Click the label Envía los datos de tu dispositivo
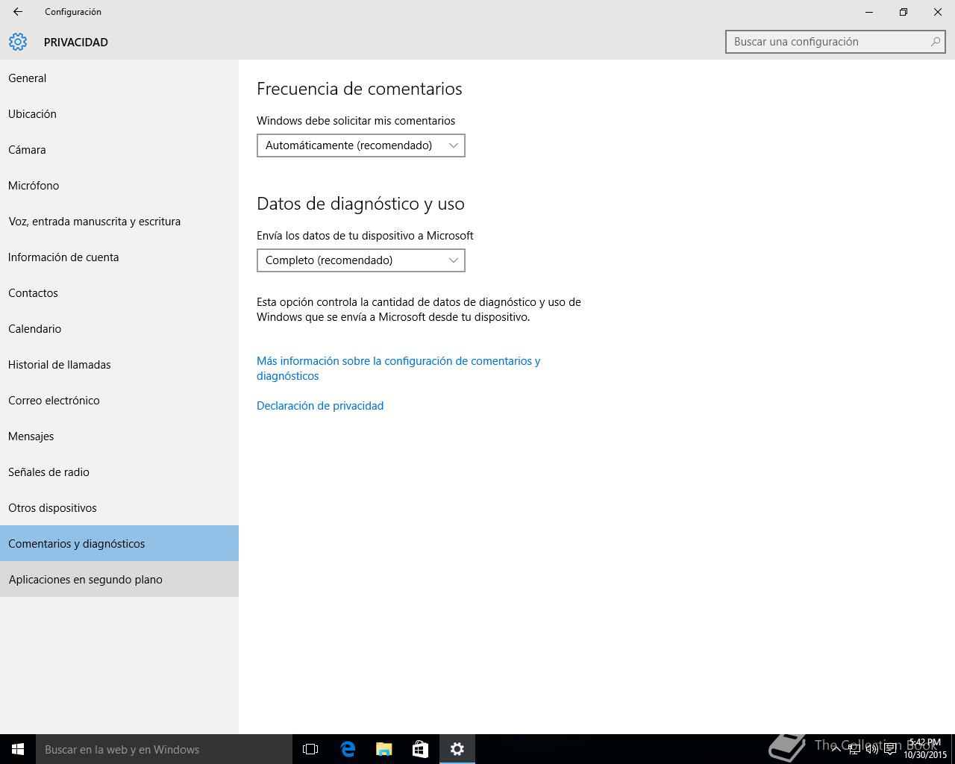Screen dimensions: 955x764 [365, 236]
